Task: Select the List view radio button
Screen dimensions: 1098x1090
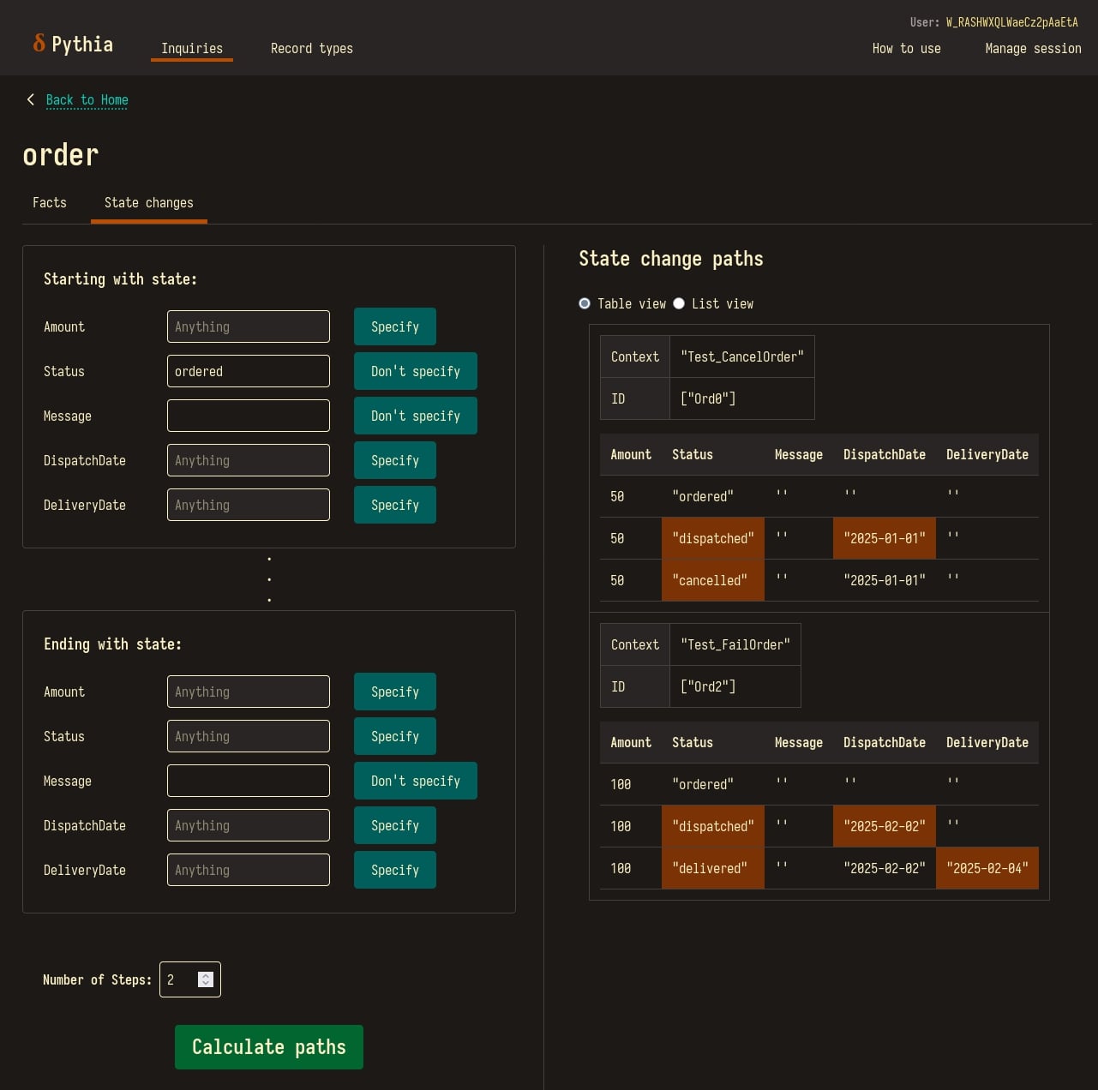Action: pyautogui.click(x=679, y=303)
